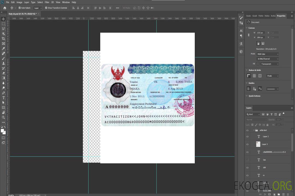Viewport: 295px width, 196px height.
Task: Open the Window menu
Action: pyautogui.click(x=66, y=2)
